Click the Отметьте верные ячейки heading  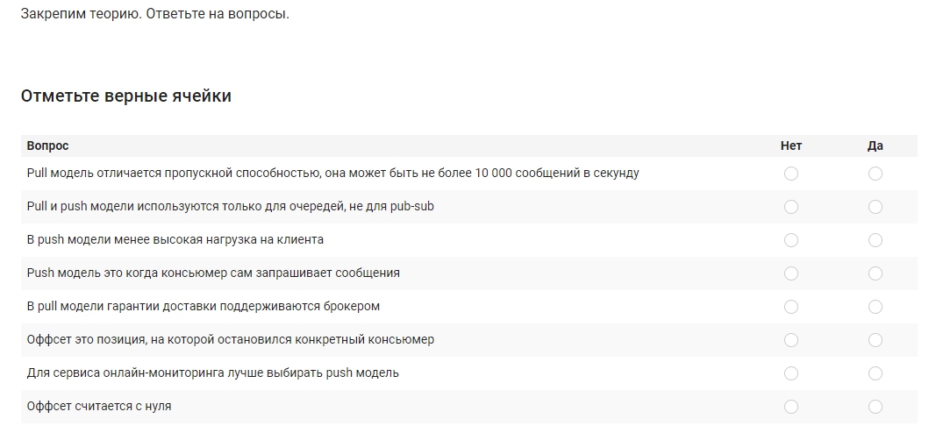click(x=125, y=96)
